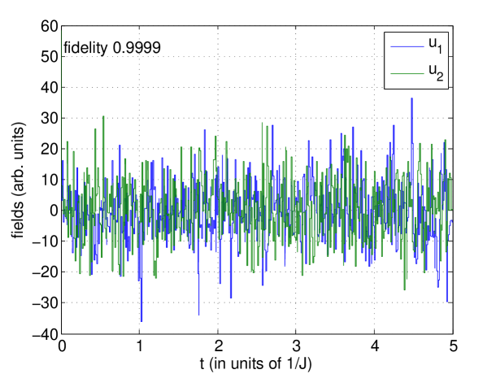Click the highest blue peak below the legend
This screenshot has height=374, width=496.
(412, 100)
